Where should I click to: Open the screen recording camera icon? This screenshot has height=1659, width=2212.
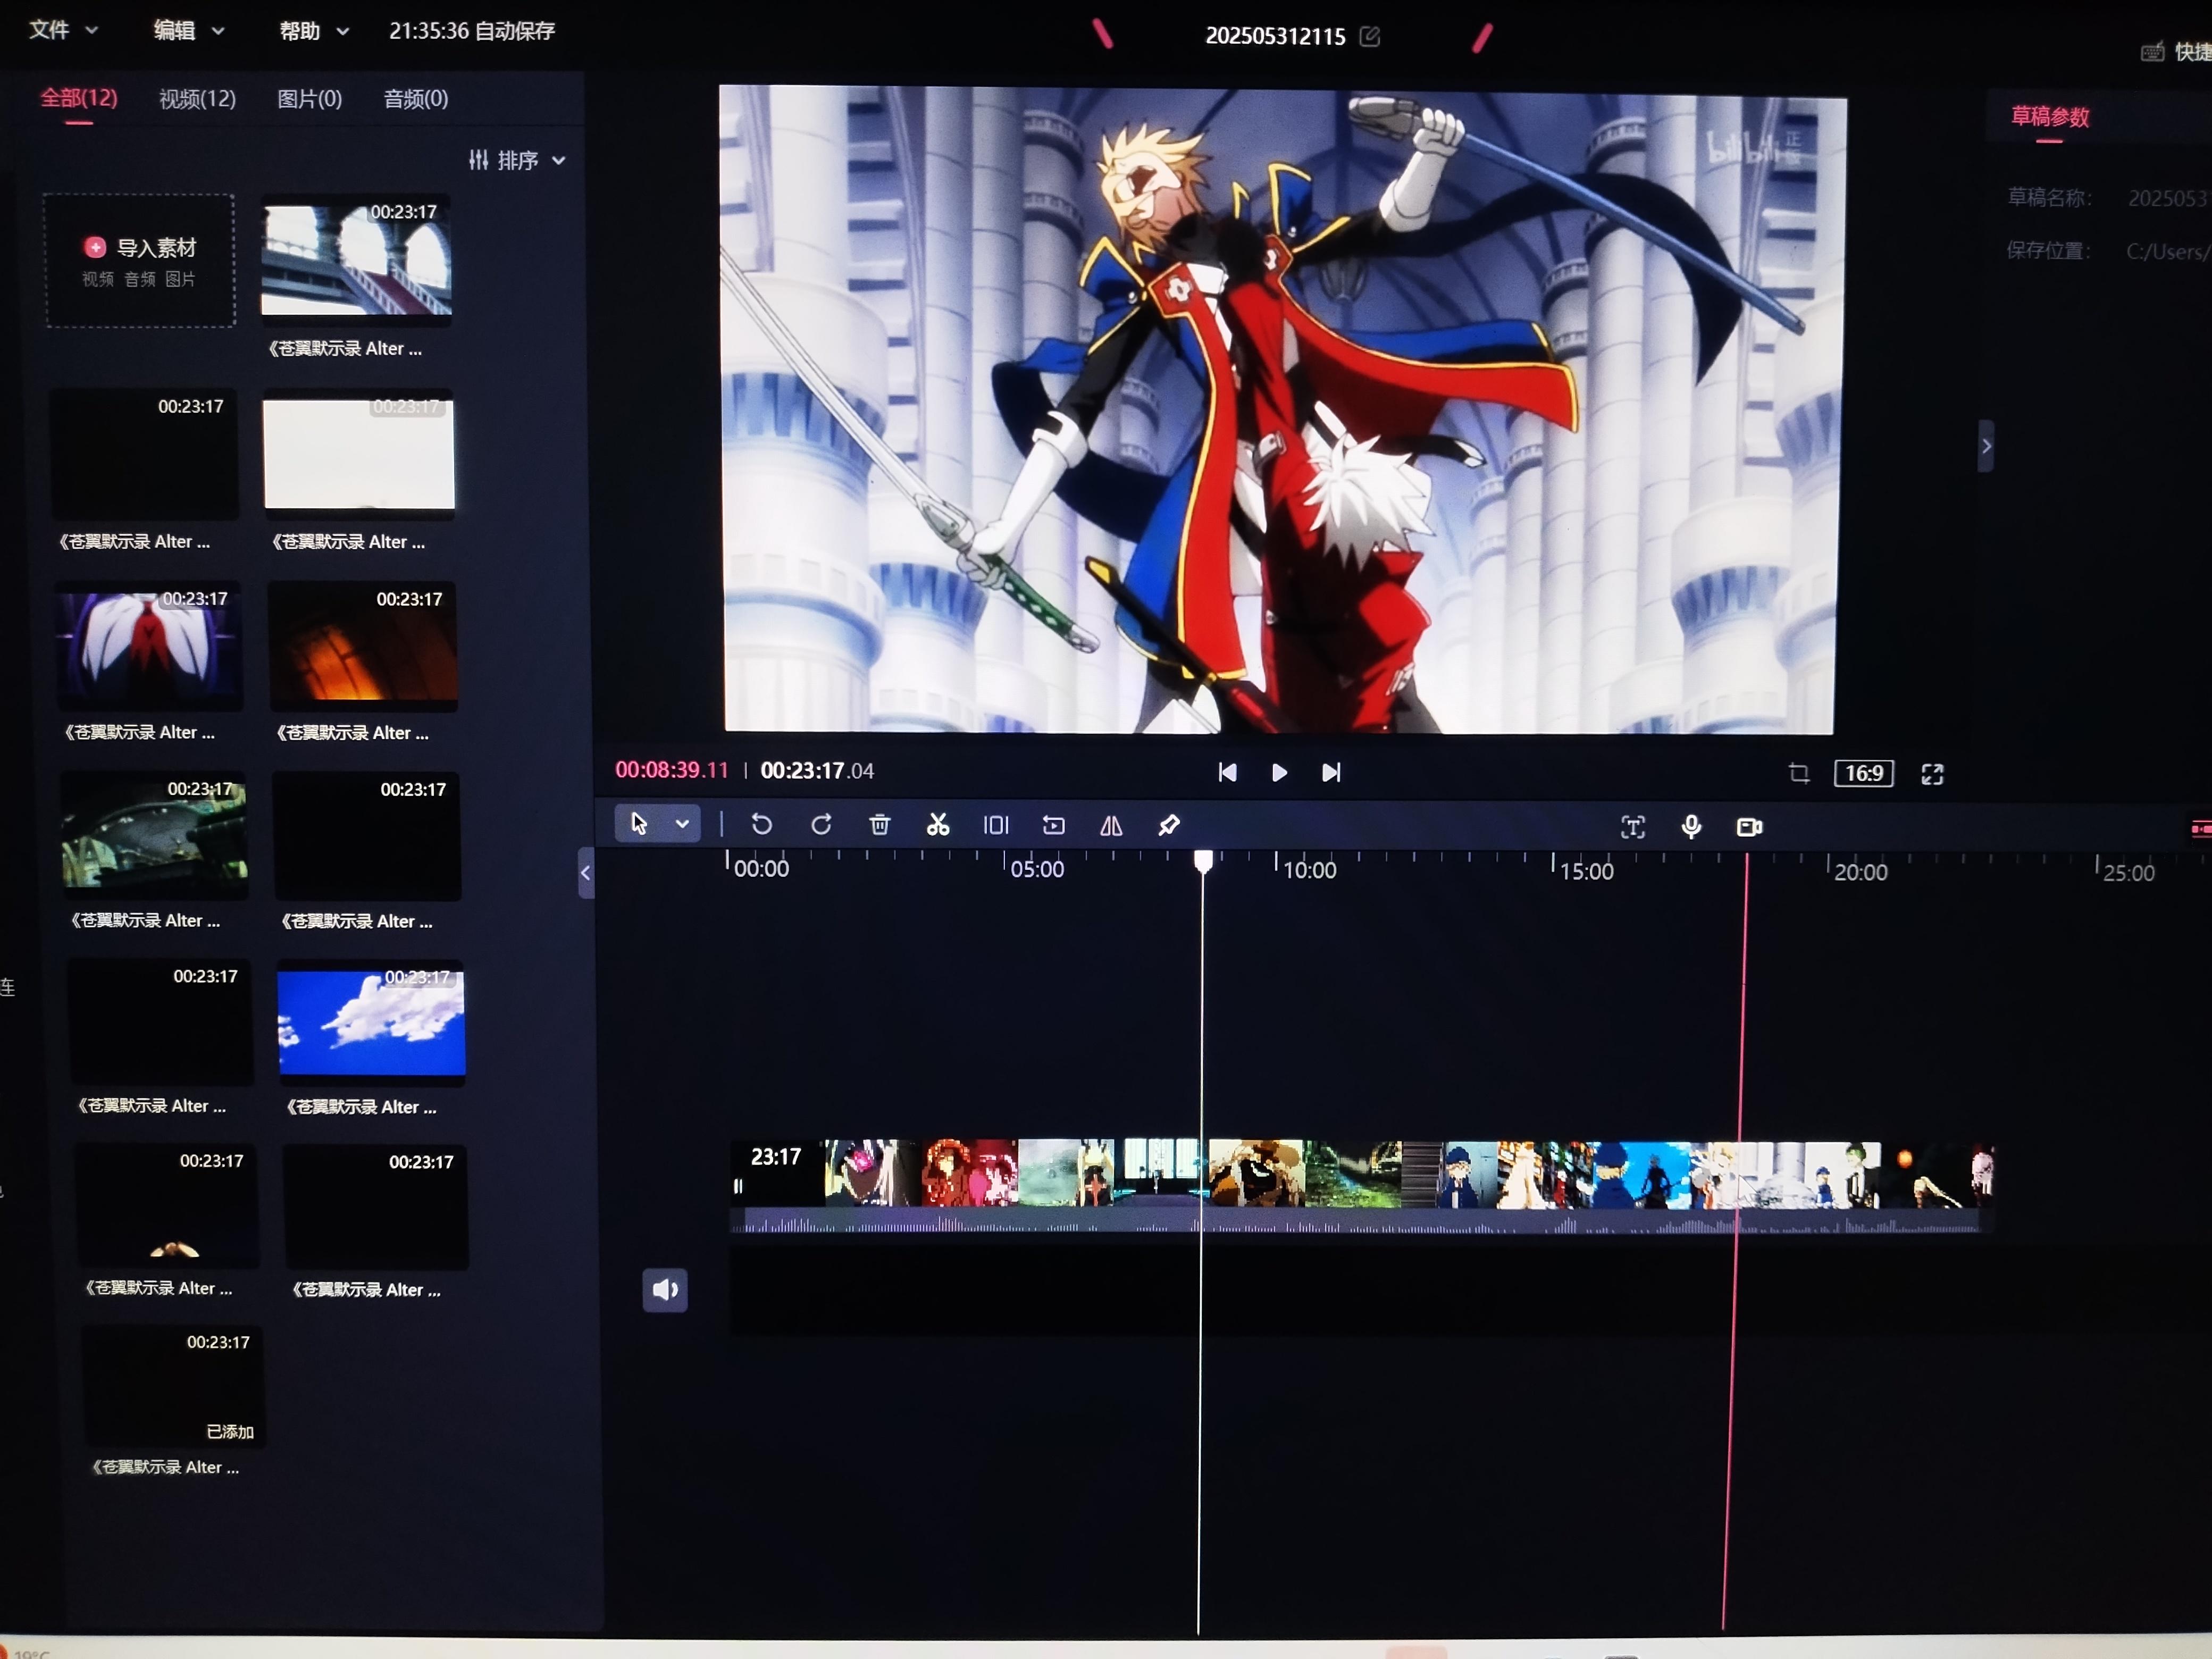point(1750,827)
